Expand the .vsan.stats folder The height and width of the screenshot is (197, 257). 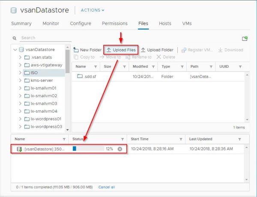point(20,57)
